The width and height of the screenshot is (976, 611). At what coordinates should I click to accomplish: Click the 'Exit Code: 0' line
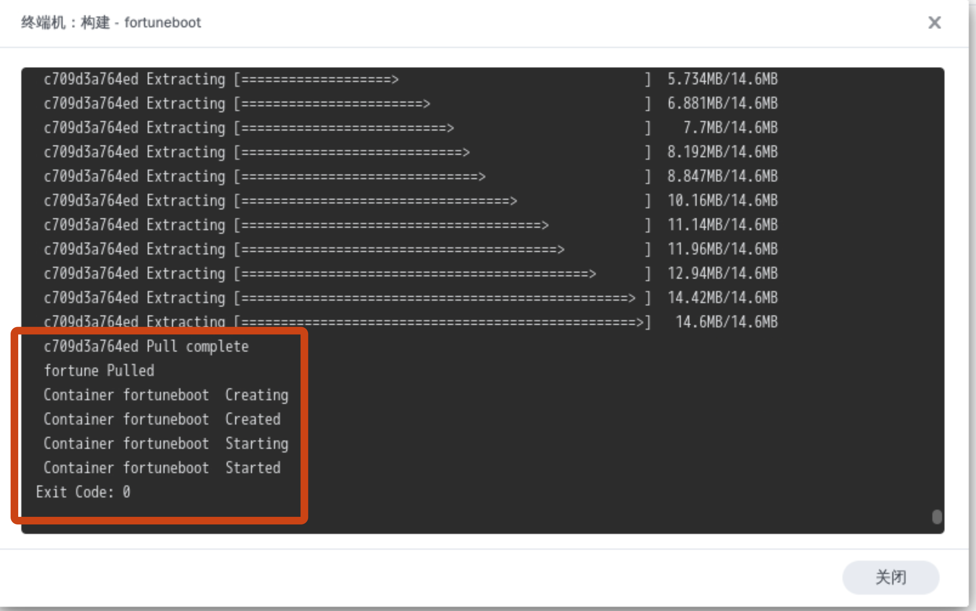83,492
